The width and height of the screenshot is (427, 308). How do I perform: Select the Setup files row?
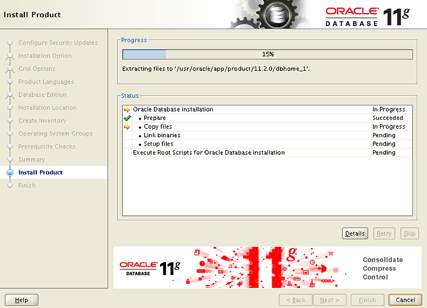tap(267, 144)
